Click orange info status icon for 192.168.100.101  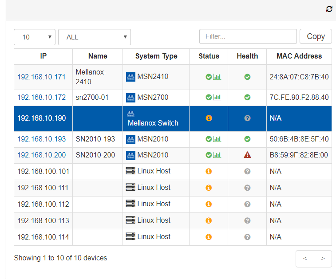[x=209, y=171]
